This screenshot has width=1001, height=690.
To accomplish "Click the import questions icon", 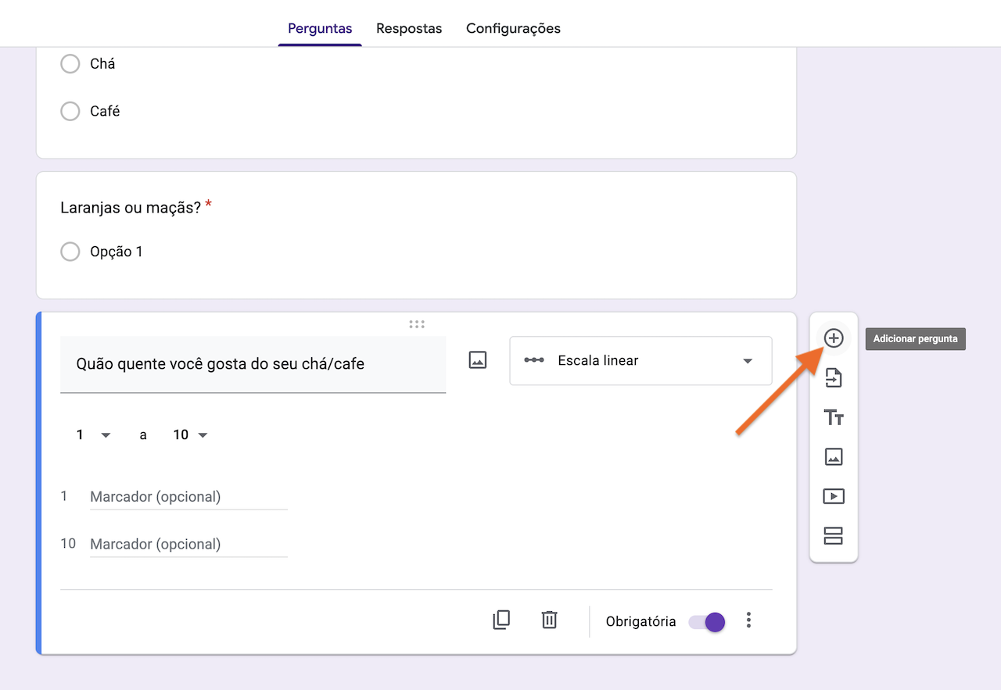I will pyautogui.click(x=834, y=377).
